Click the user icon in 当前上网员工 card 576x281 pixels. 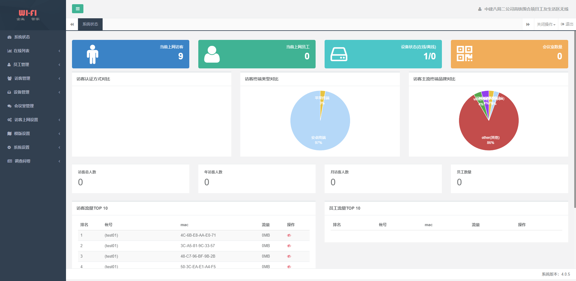(212, 54)
